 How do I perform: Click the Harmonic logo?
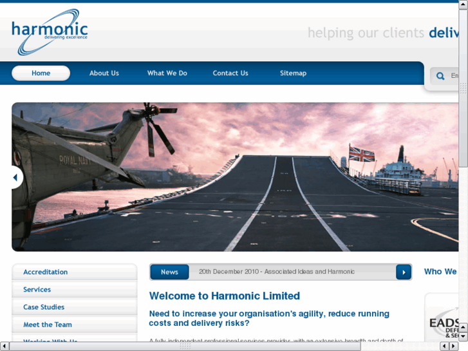(50, 32)
